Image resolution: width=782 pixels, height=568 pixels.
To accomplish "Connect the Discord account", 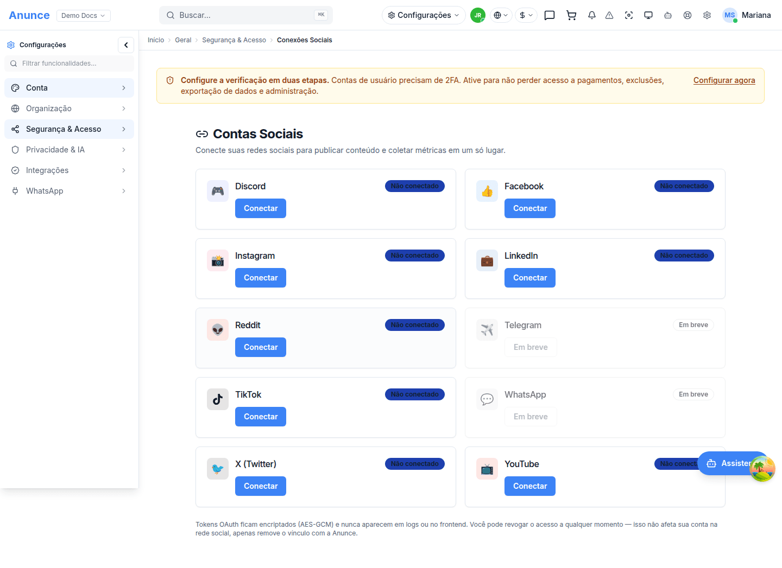I will pyautogui.click(x=261, y=208).
